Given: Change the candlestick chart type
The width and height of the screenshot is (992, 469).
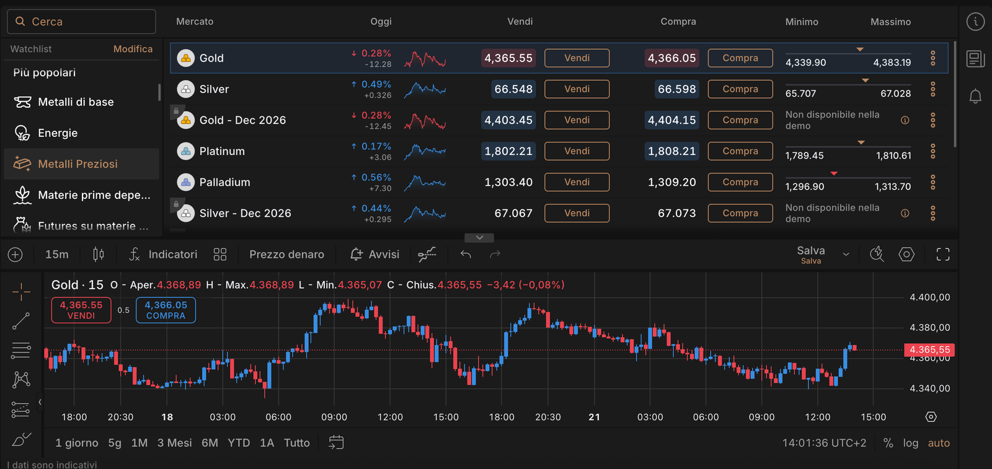Looking at the screenshot, I should (x=99, y=255).
